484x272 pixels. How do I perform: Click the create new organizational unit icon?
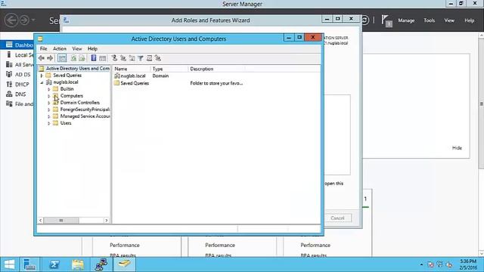tap(132, 58)
